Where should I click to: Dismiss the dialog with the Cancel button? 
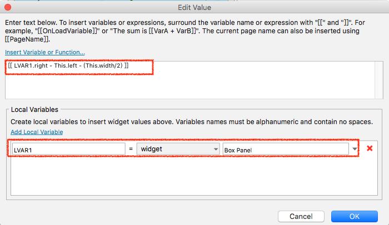pos(301,216)
